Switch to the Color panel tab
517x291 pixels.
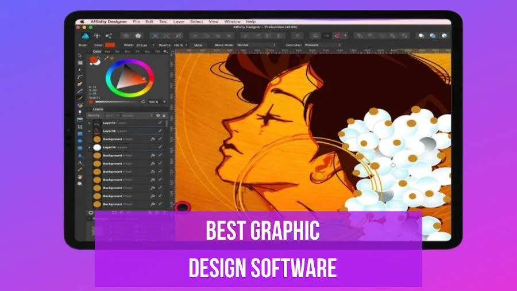point(97,52)
